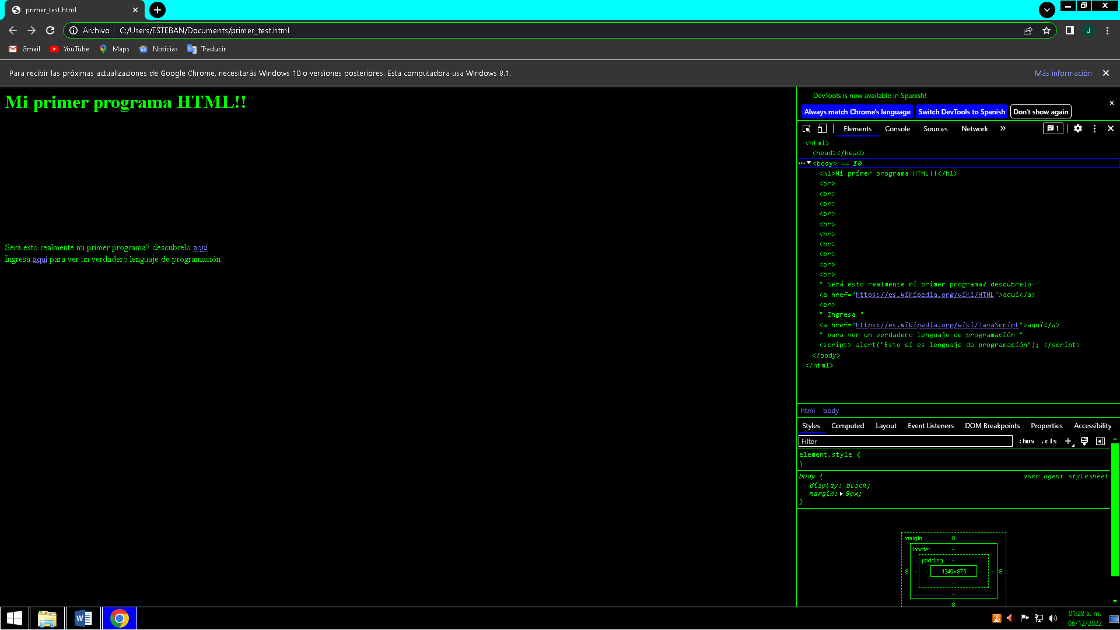Open a new tab with plus button
Image resolution: width=1120 pixels, height=630 pixels.
tap(157, 10)
